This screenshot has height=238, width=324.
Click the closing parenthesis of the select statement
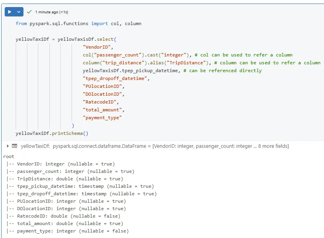click(73, 125)
